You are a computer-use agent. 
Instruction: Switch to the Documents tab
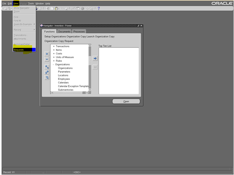64,32
